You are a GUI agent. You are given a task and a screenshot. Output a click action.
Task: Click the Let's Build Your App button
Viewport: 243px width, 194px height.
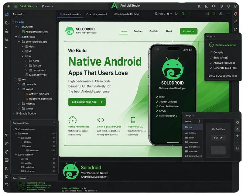(x=87, y=102)
